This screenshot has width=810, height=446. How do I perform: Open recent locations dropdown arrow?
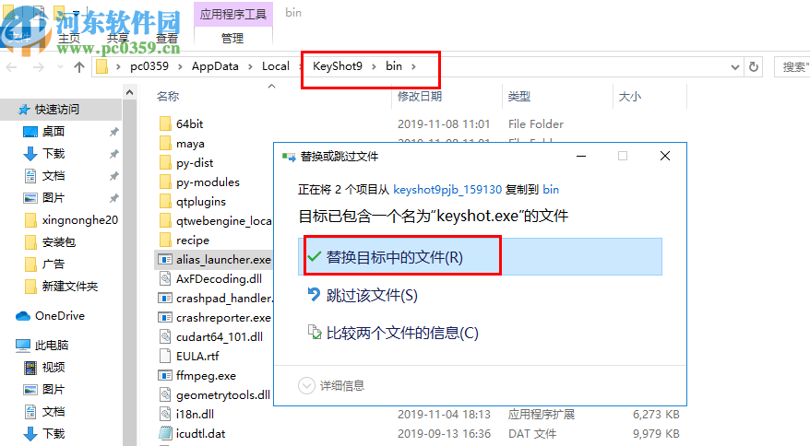[61, 67]
